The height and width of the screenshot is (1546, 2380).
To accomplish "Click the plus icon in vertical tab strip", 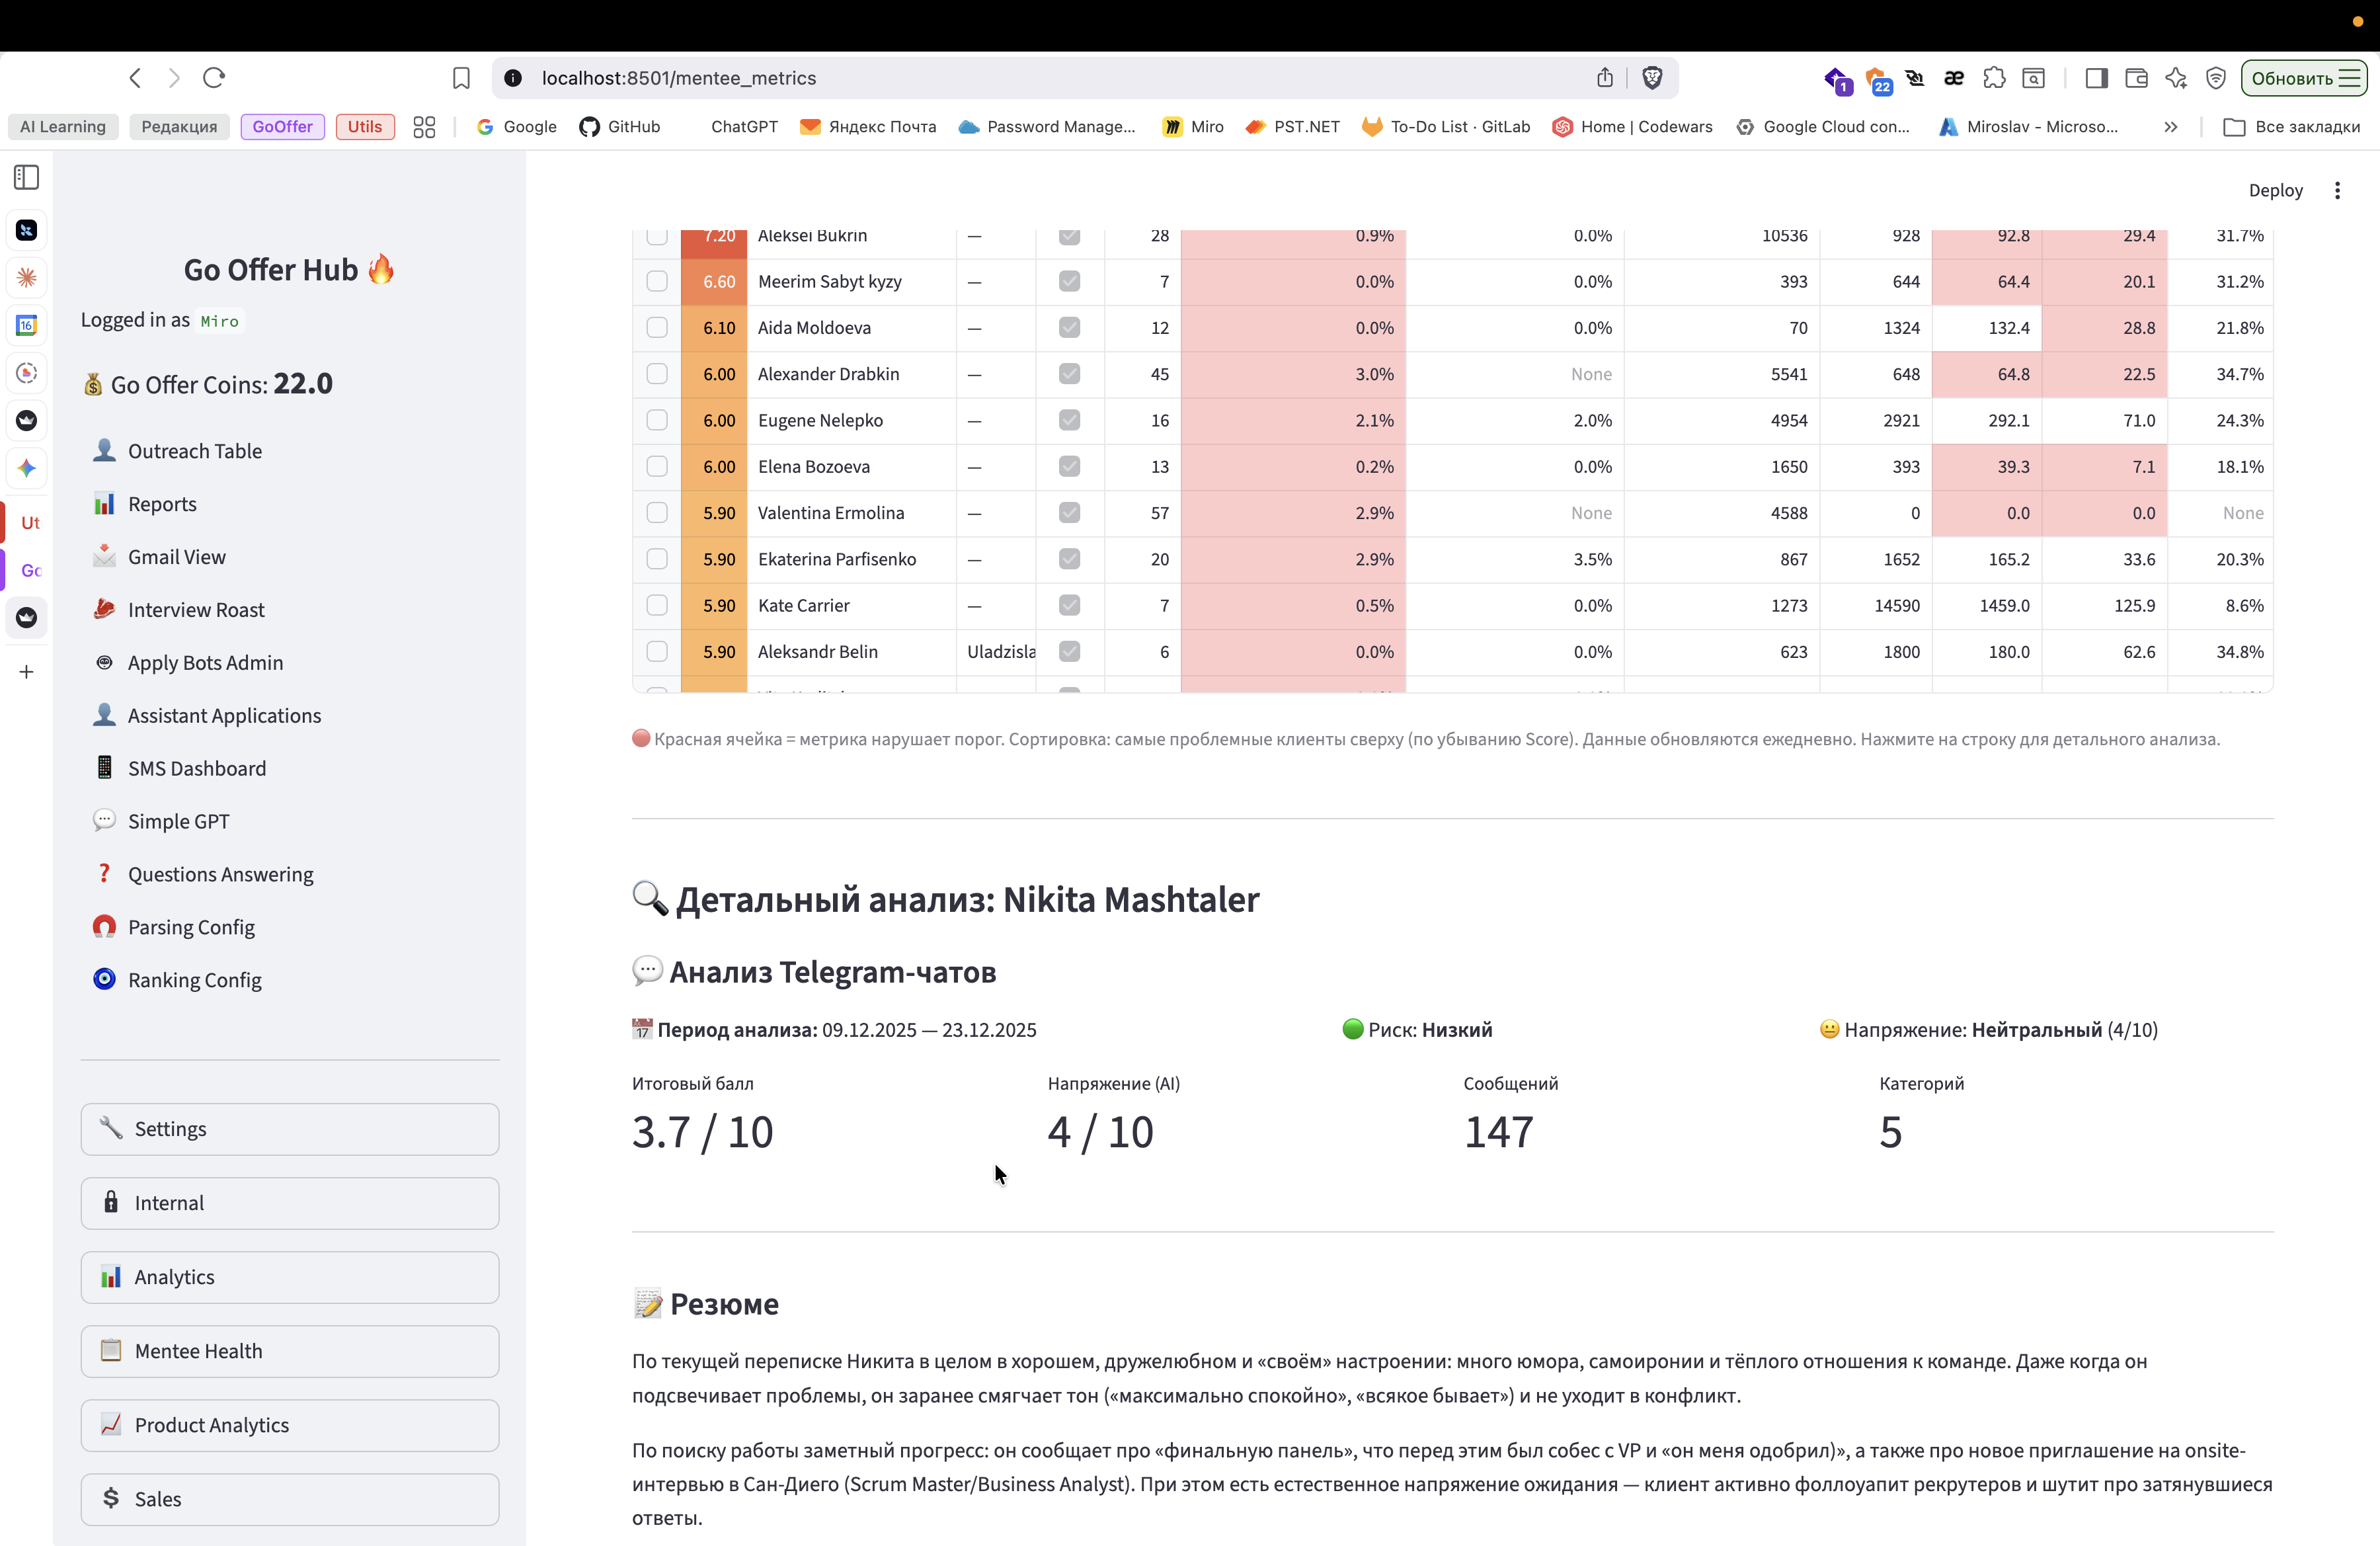I will coord(27,672).
